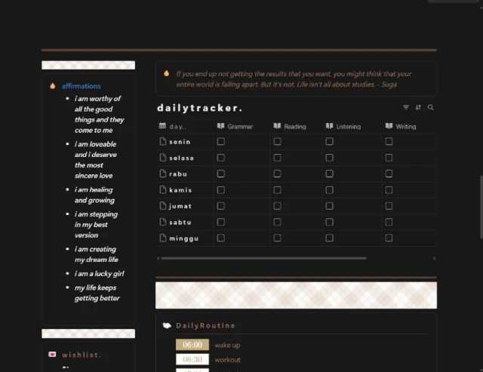
Task: Click the left arrow of table scrollbar
Action: coord(158,258)
